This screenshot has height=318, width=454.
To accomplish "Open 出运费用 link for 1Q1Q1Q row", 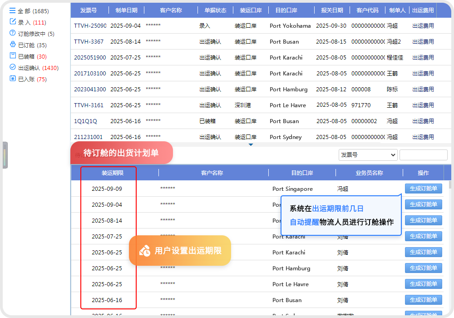I will [423, 121].
